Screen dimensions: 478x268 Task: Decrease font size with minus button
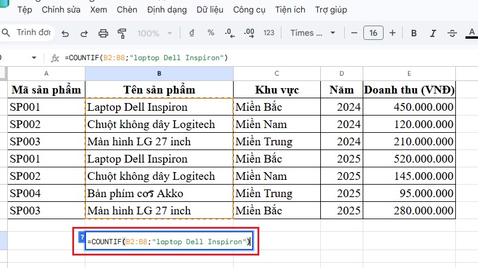354,33
